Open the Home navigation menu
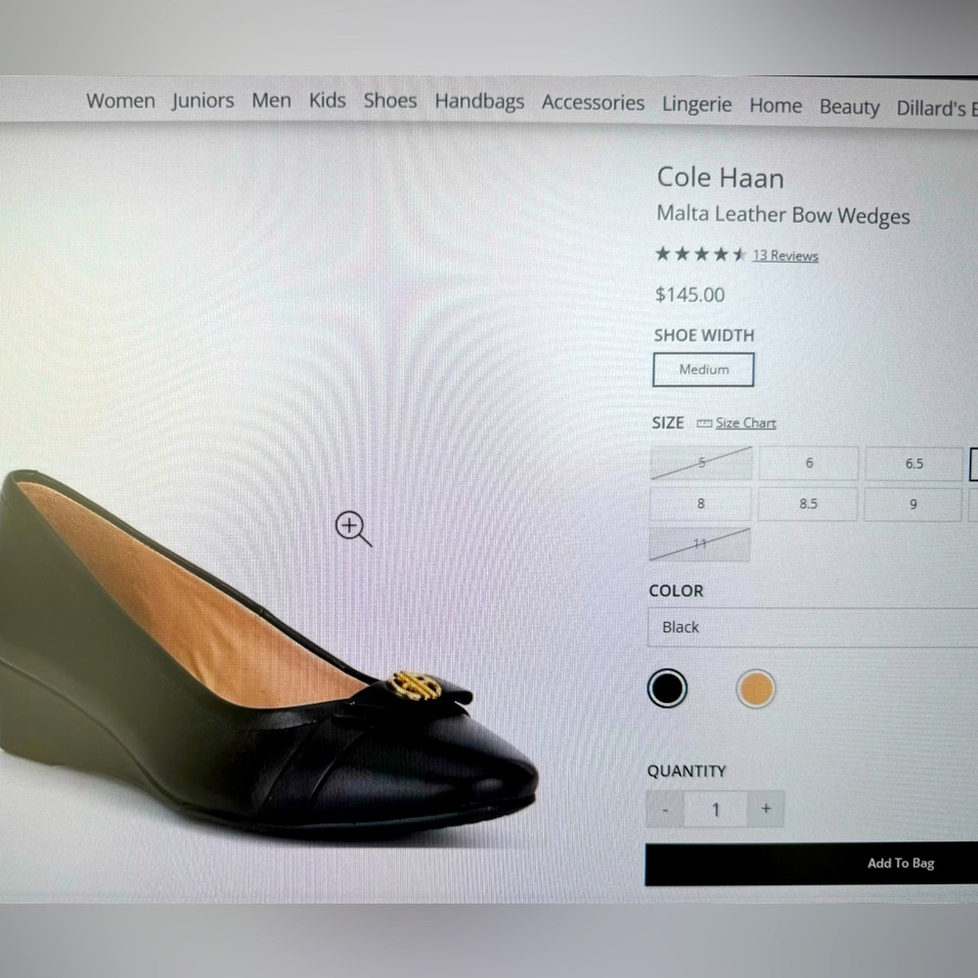Viewport: 978px width, 978px height. click(x=776, y=106)
